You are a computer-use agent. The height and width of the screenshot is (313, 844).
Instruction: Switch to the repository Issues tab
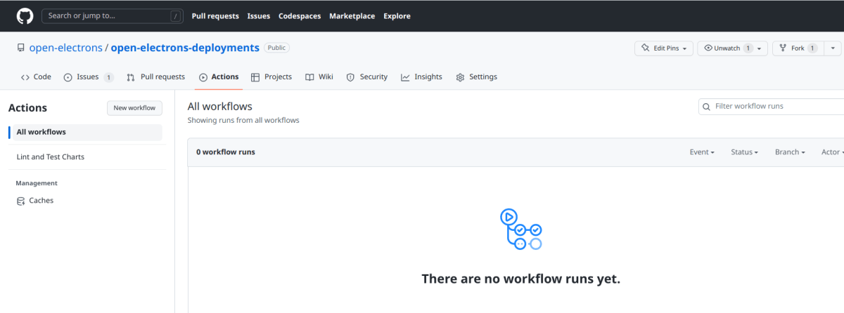[89, 77]
